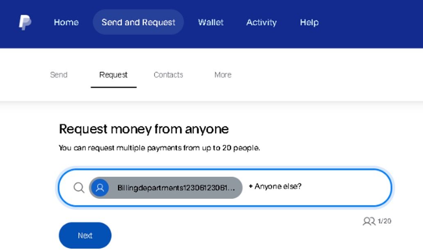This screenshot has width=423, height=251.
Task: Open the Wallet section
Action: [210, 23]
